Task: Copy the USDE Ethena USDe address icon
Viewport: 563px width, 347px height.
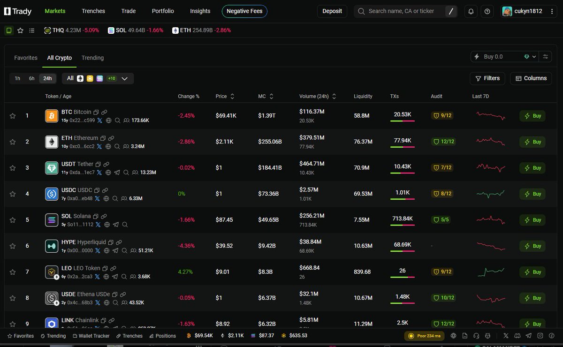Action: (x=114, y=294)
